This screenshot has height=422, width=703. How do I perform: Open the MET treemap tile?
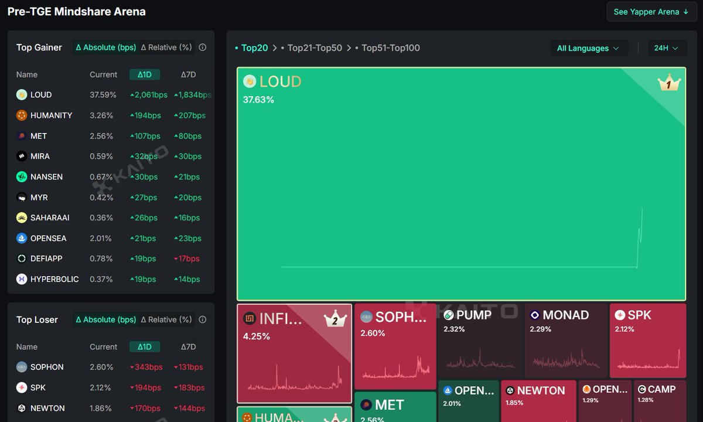point(395,407)
